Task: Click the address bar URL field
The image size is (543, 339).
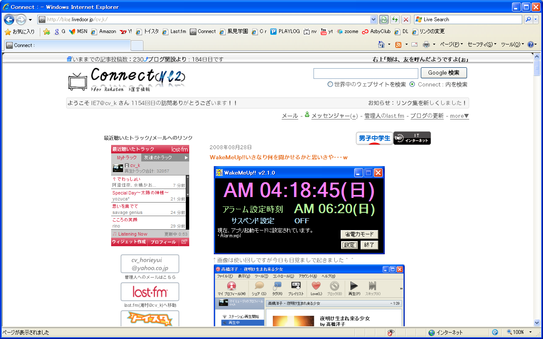Action: 204,19
